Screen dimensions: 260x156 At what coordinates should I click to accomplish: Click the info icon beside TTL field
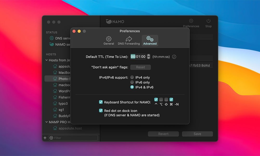point(174,57)
